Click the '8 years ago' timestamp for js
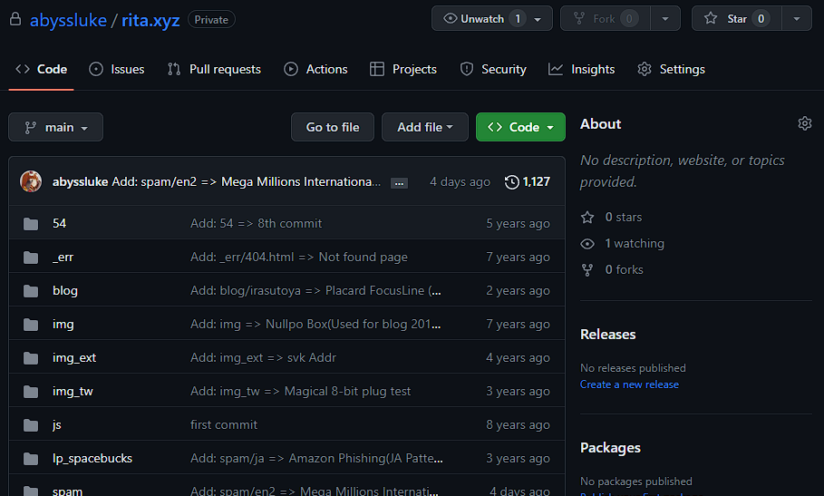Viewport: 824px width, 496px height. pos(518,424)
